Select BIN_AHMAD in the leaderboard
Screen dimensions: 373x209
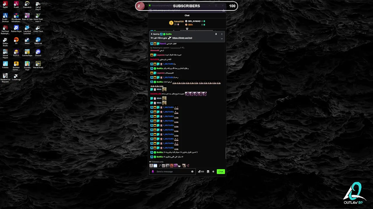click(x=194, y=21)
